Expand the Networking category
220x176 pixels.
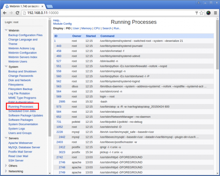click(6, 171)
